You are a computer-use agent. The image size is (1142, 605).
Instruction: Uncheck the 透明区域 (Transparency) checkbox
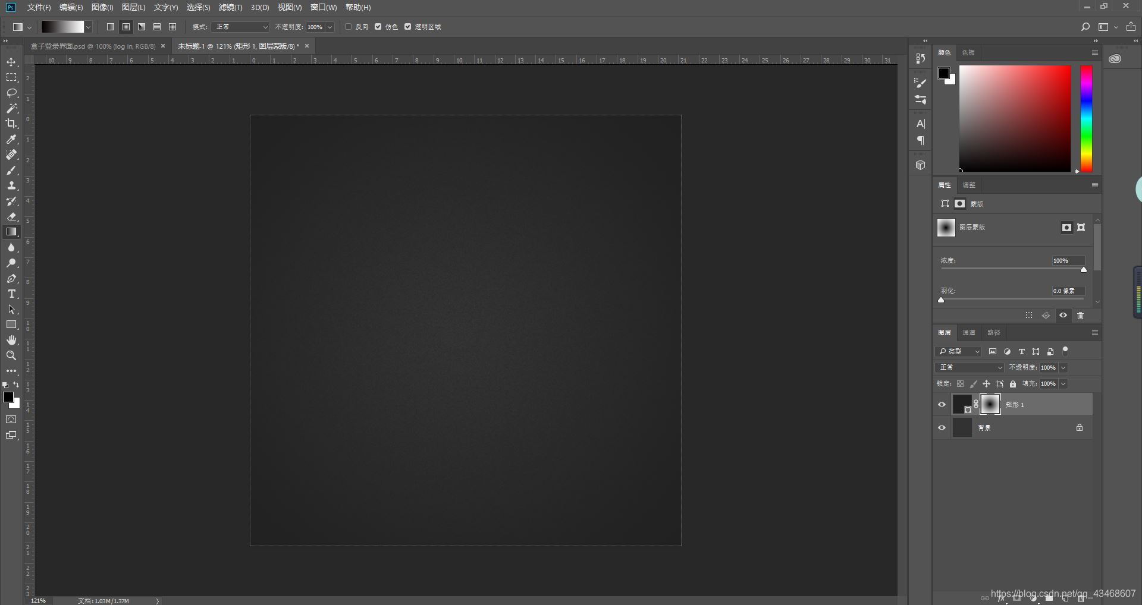coord(408,27)
